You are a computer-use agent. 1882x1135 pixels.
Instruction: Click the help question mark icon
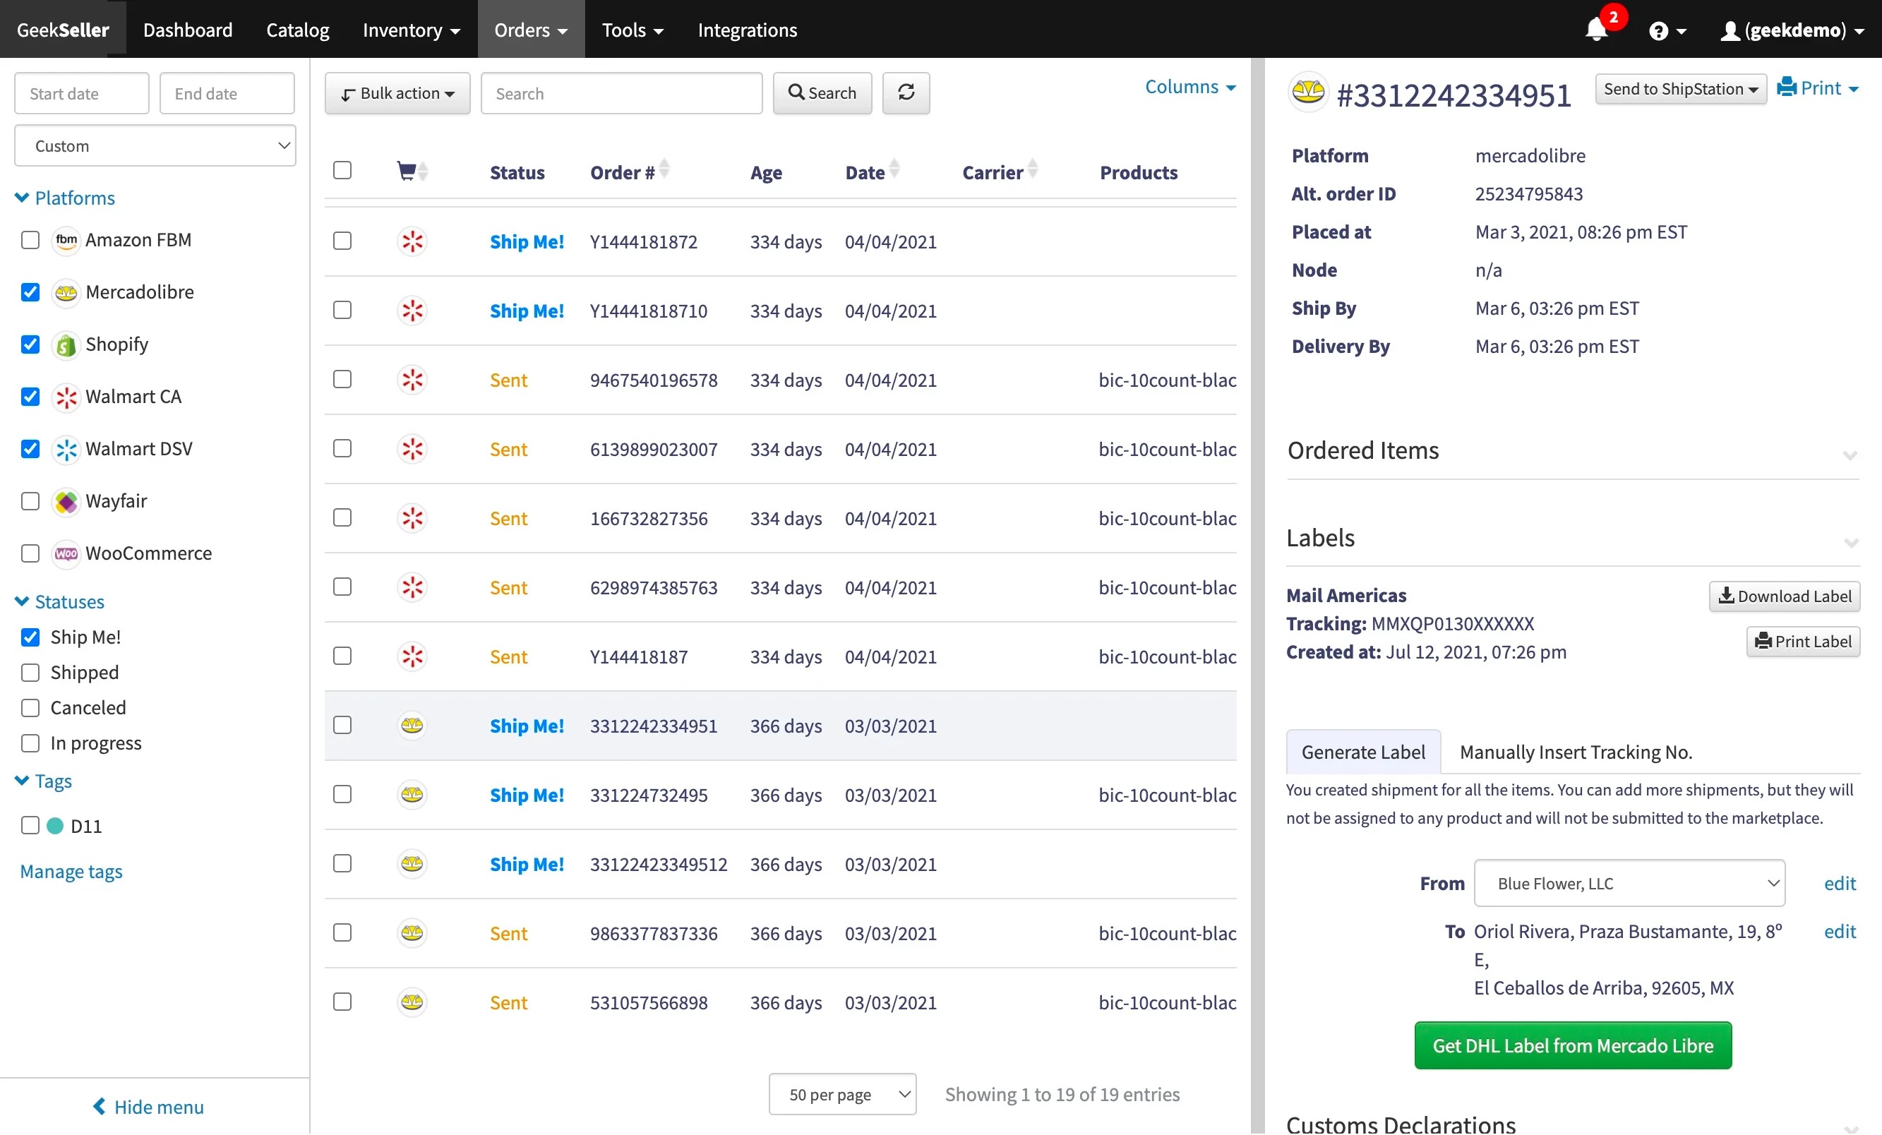(x=1658, y=30)
